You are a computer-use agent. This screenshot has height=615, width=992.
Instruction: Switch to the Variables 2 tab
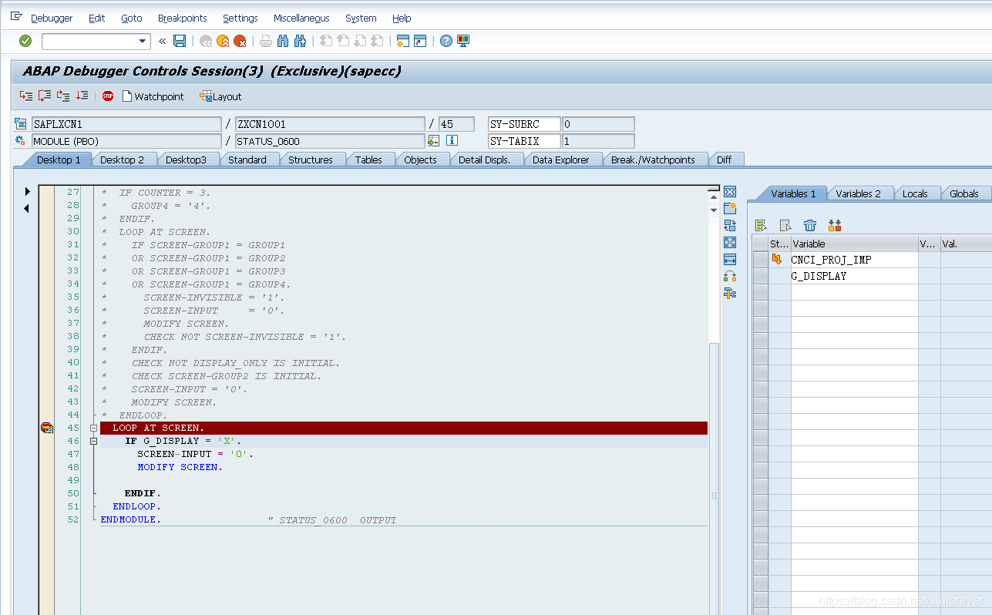[x=858, y=193]
